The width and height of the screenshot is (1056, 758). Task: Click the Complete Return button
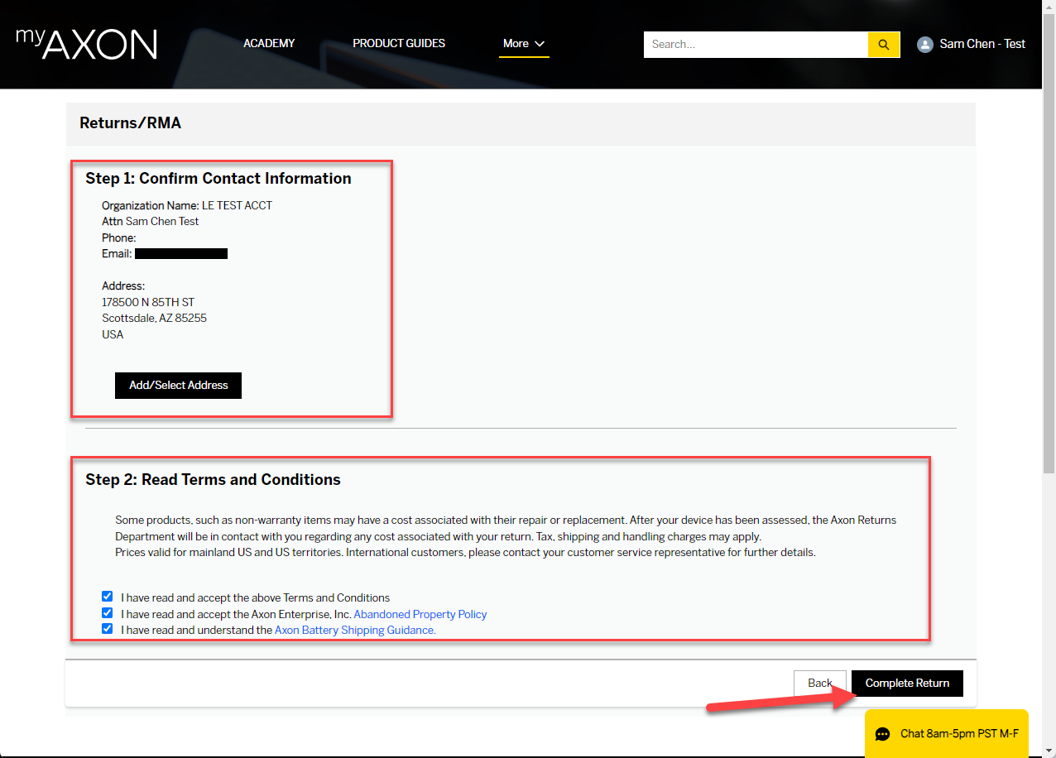pyautogui.click(x=907, y=683)
